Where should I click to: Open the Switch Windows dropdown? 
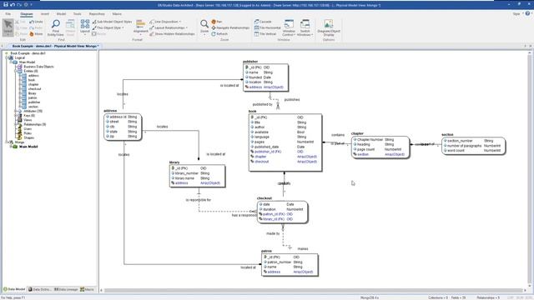click(x=305, y=27)
